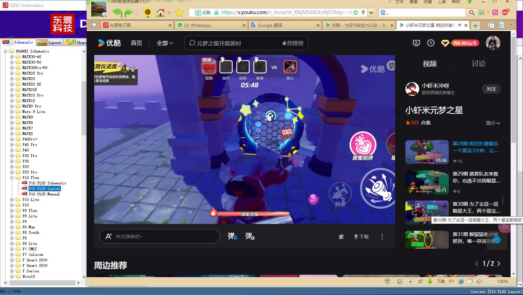Image resolution: width=523 pixels, height=295 pixels.
Task: Click the Youku client screen icon
Action: pyautogui.click(x=416, y=43)
